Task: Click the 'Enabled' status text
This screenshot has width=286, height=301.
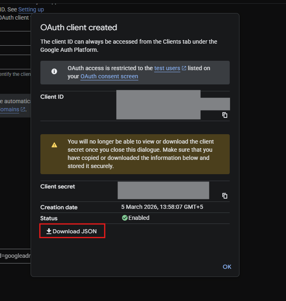Action: tap(139, 218)
